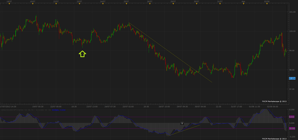The height and width of the screenshot is (140, 298).
Task: Click the magenta -0.101 level label
Action: 292,128
